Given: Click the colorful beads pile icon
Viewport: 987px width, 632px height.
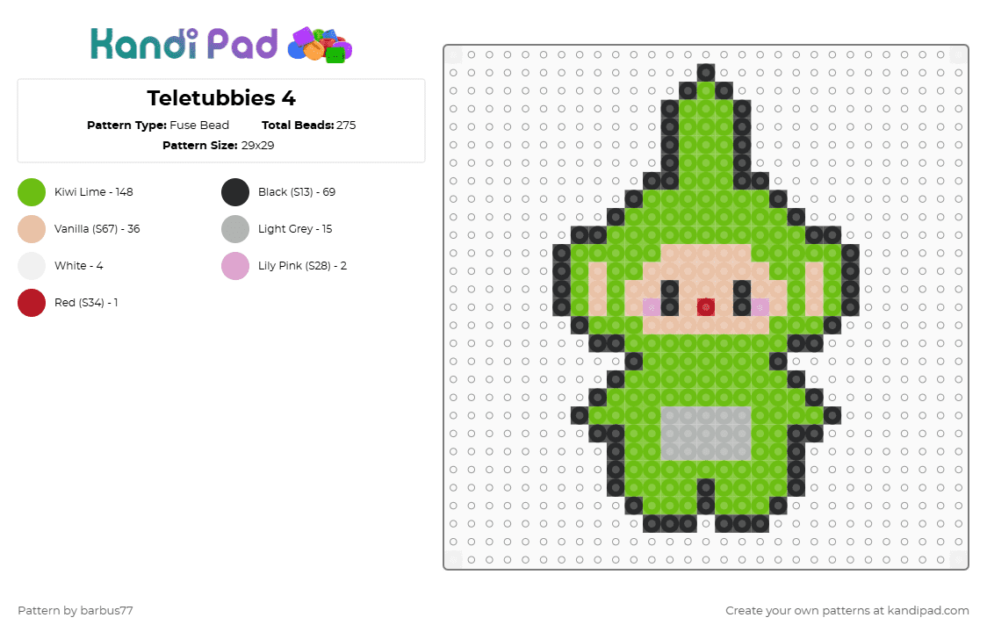Looking at the screenshot, I should point(320,46).
